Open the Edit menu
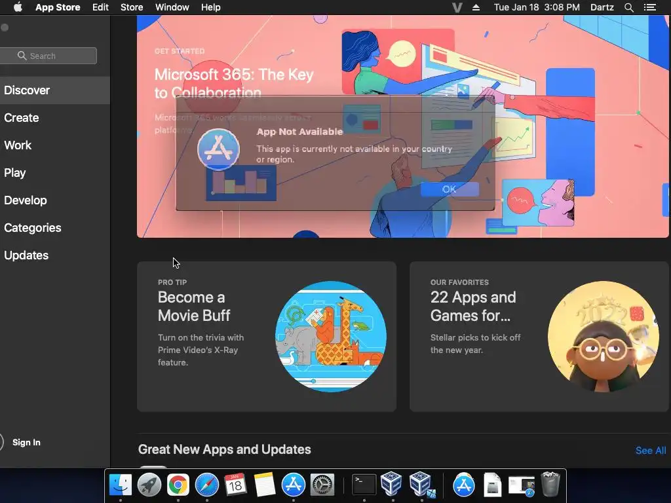The width and height of the screenshot is (671, 503). 100,7
